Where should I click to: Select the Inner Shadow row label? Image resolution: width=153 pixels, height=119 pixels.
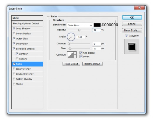tap(23, 34)
